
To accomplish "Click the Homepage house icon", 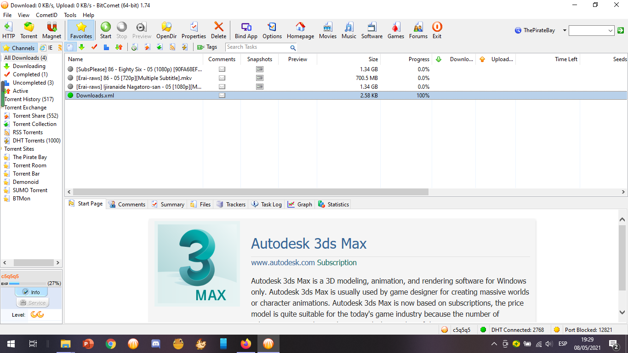I will (300, 30).
